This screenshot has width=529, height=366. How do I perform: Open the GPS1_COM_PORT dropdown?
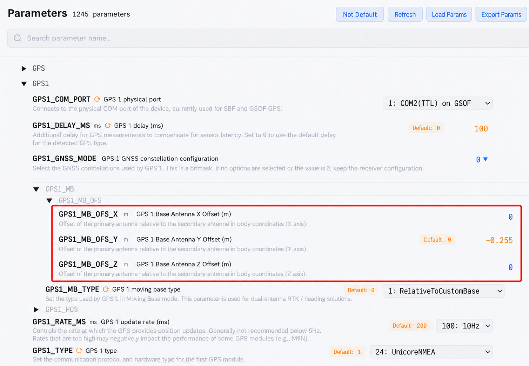click(x=437, y=103)
